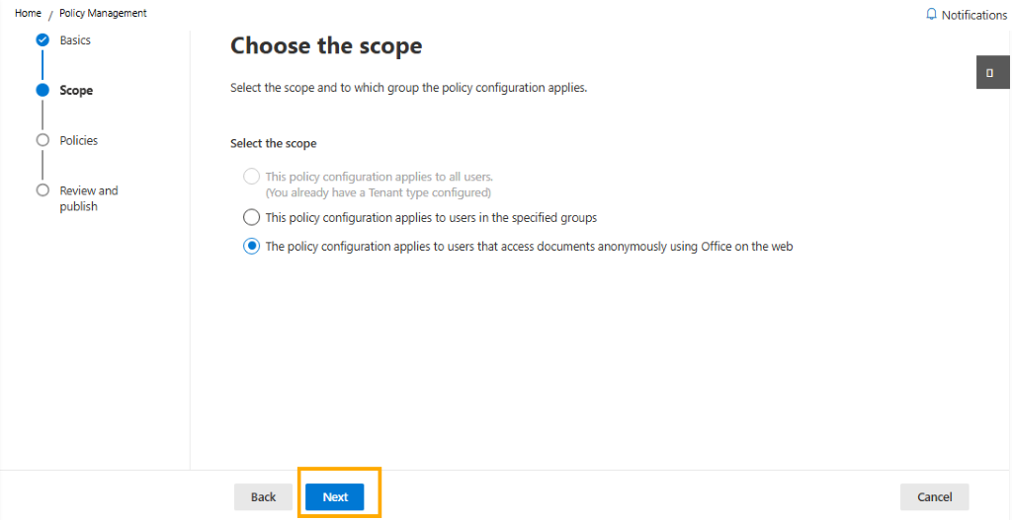Select the users in specified groups radio

tap(251, 217)
